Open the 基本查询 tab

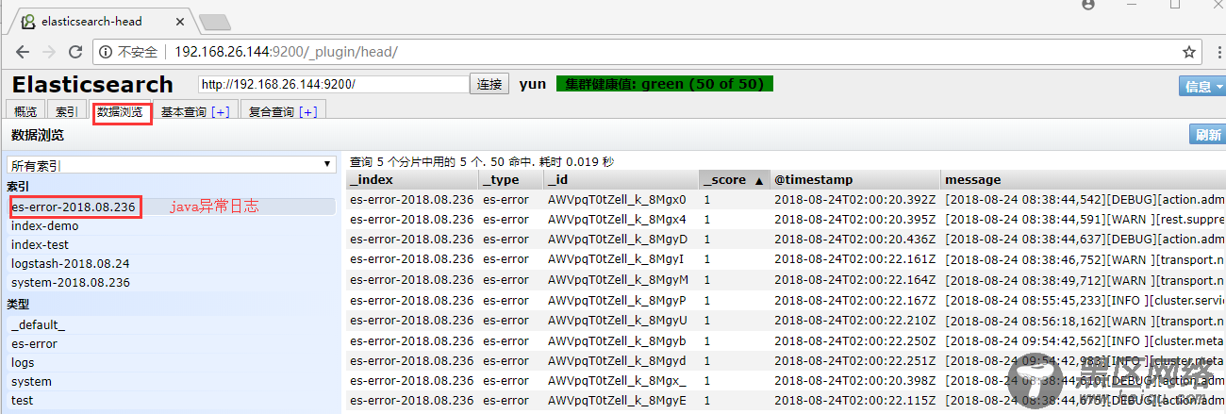184,111
